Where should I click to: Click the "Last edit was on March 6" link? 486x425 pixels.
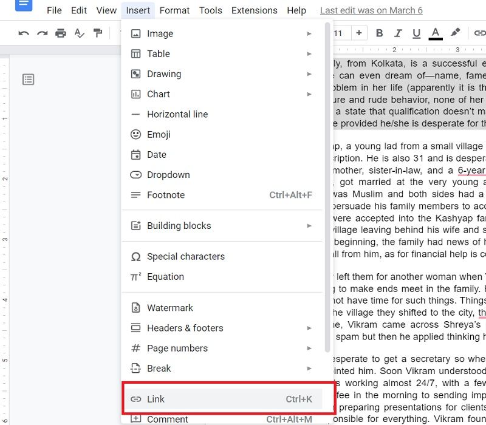(x=371, y=10)
